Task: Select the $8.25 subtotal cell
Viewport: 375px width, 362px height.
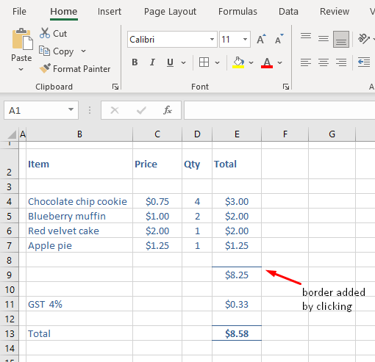Action: (x=237, y=275)
